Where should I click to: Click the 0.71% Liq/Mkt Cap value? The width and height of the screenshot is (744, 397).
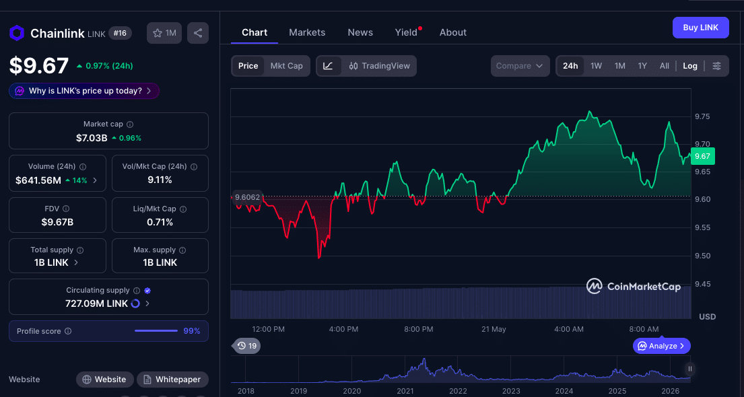[160, 222]
